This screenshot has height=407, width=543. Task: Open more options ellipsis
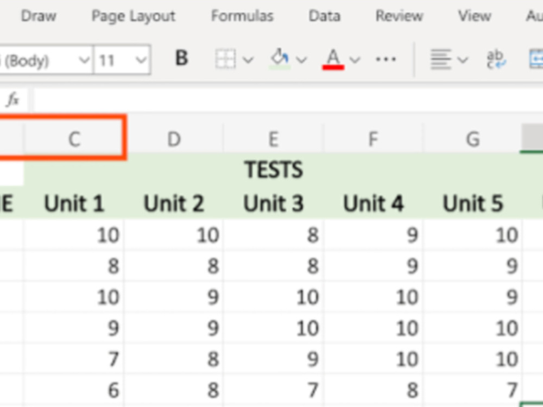[386, 59]
